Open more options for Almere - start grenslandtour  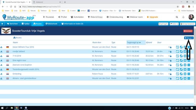pyautogui.click(x=189, y=79)
